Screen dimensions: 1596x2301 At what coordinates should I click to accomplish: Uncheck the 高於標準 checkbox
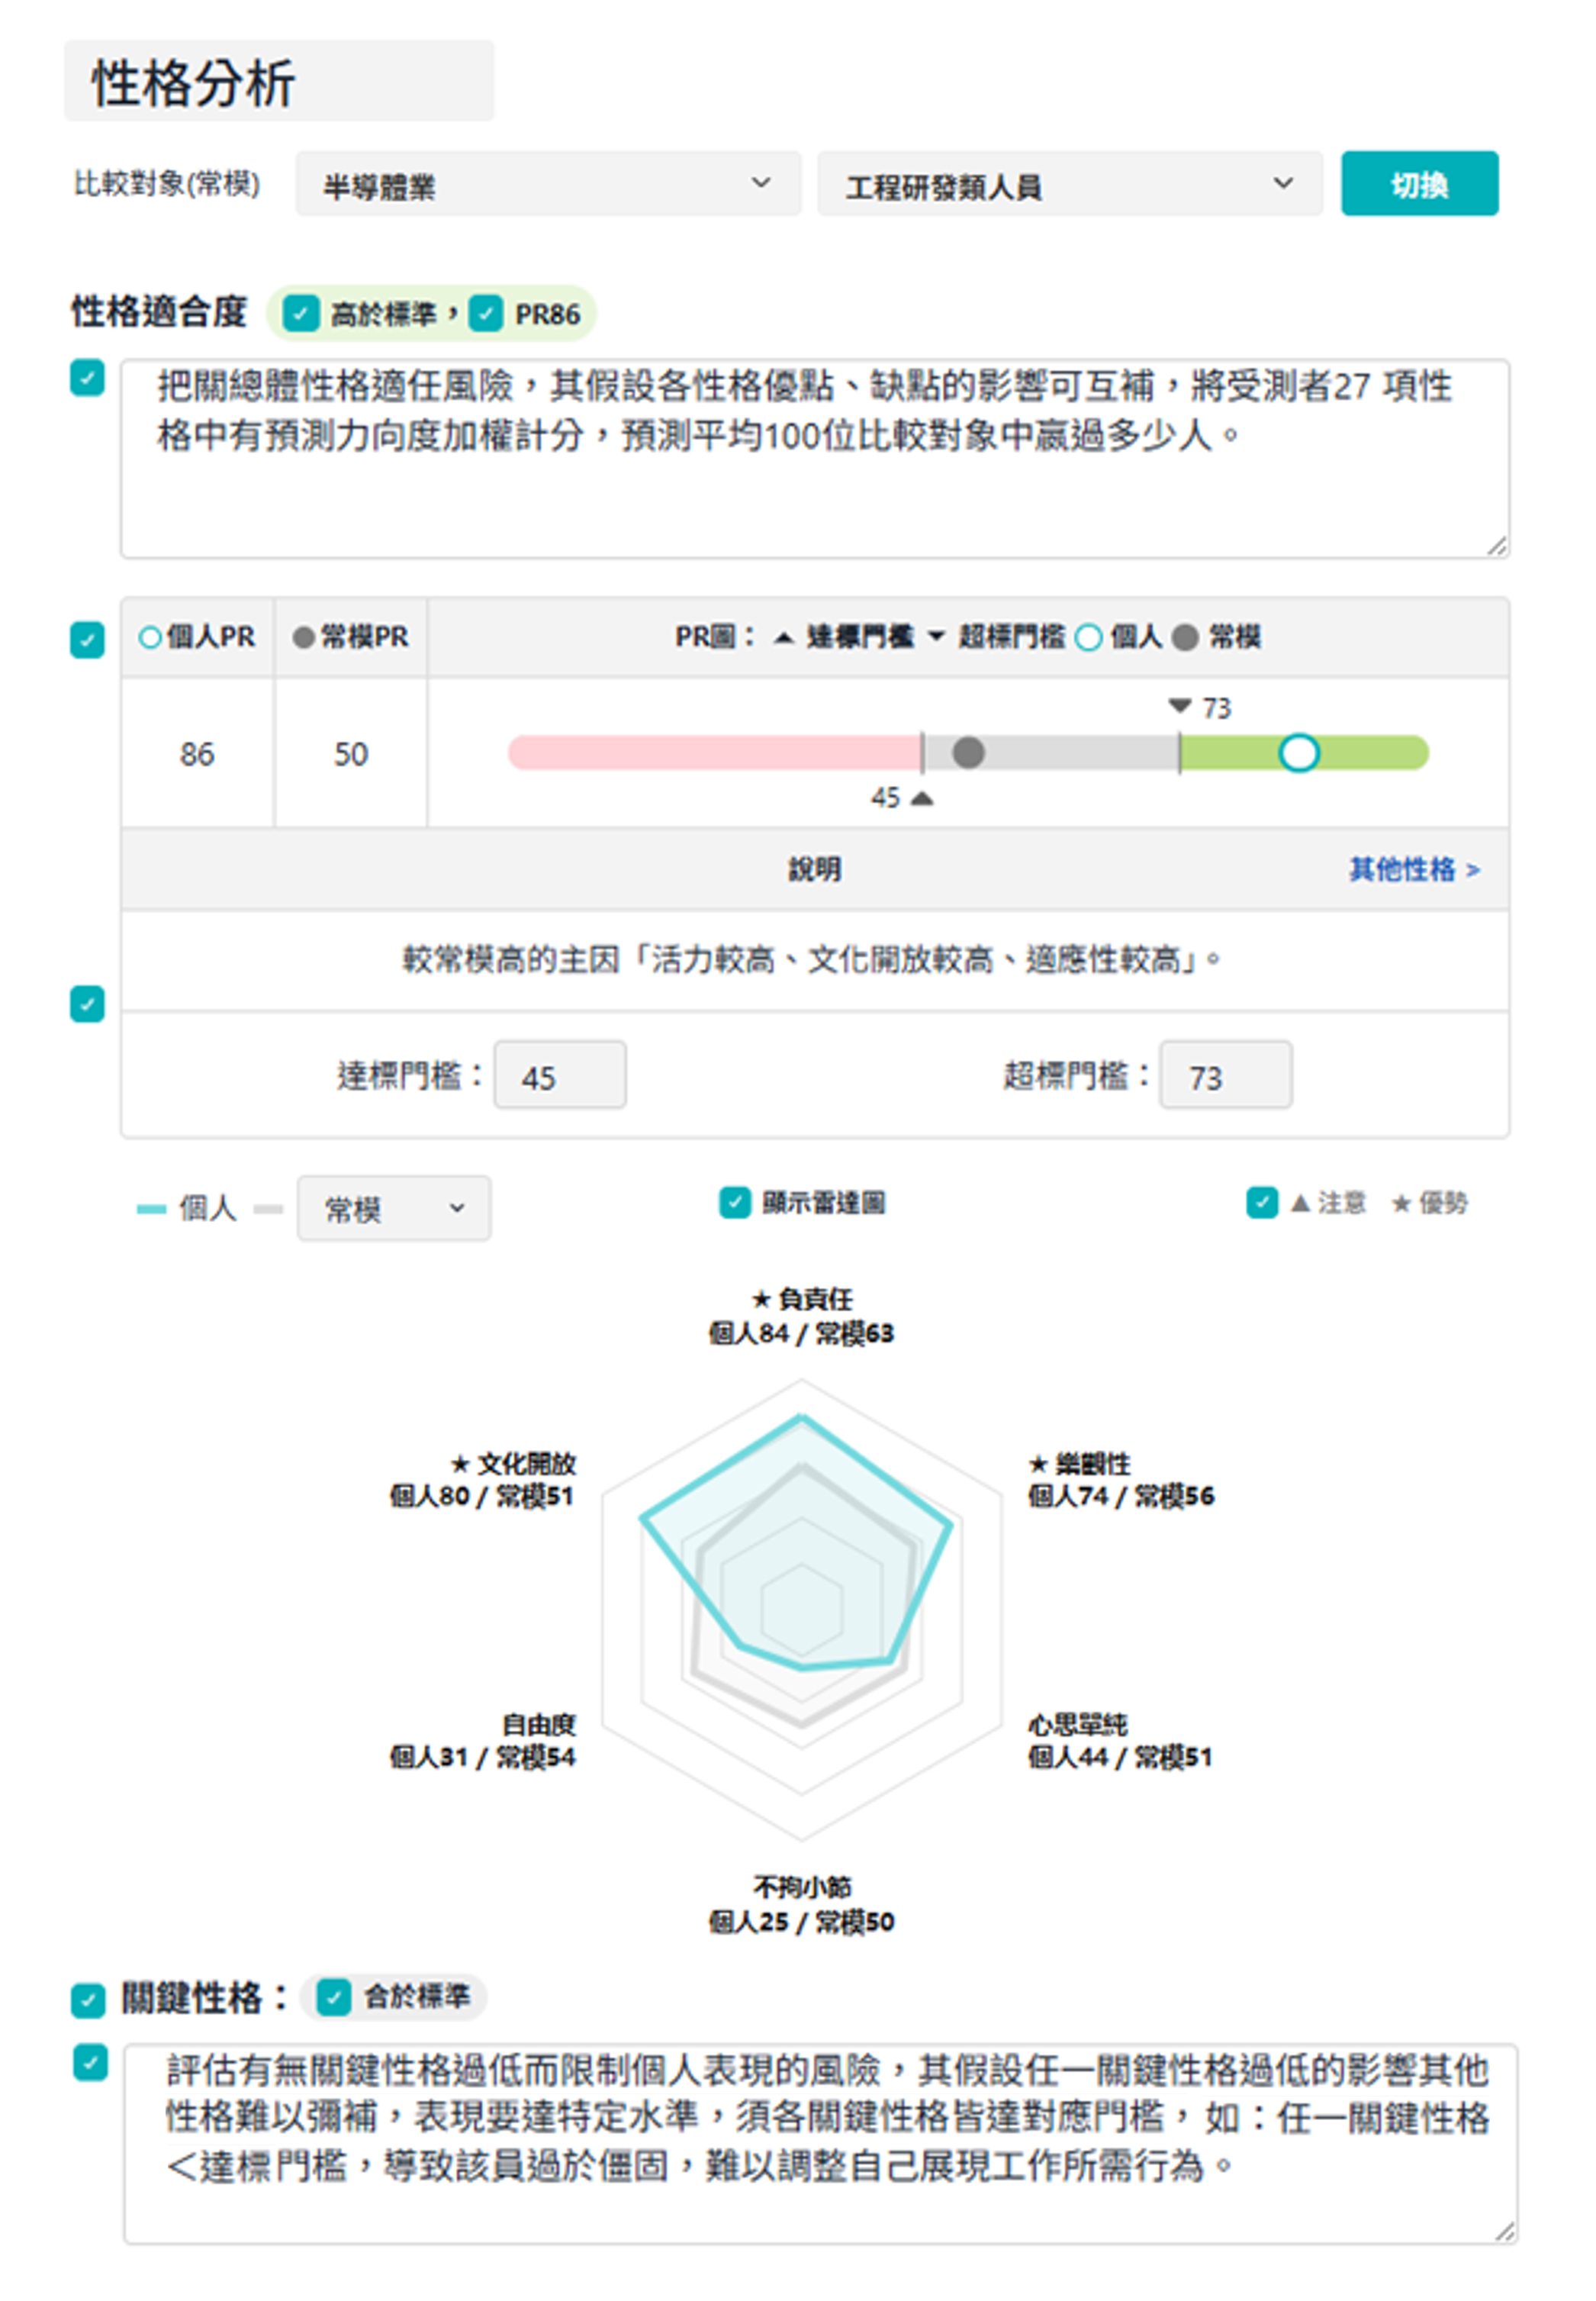pos(300,313)
